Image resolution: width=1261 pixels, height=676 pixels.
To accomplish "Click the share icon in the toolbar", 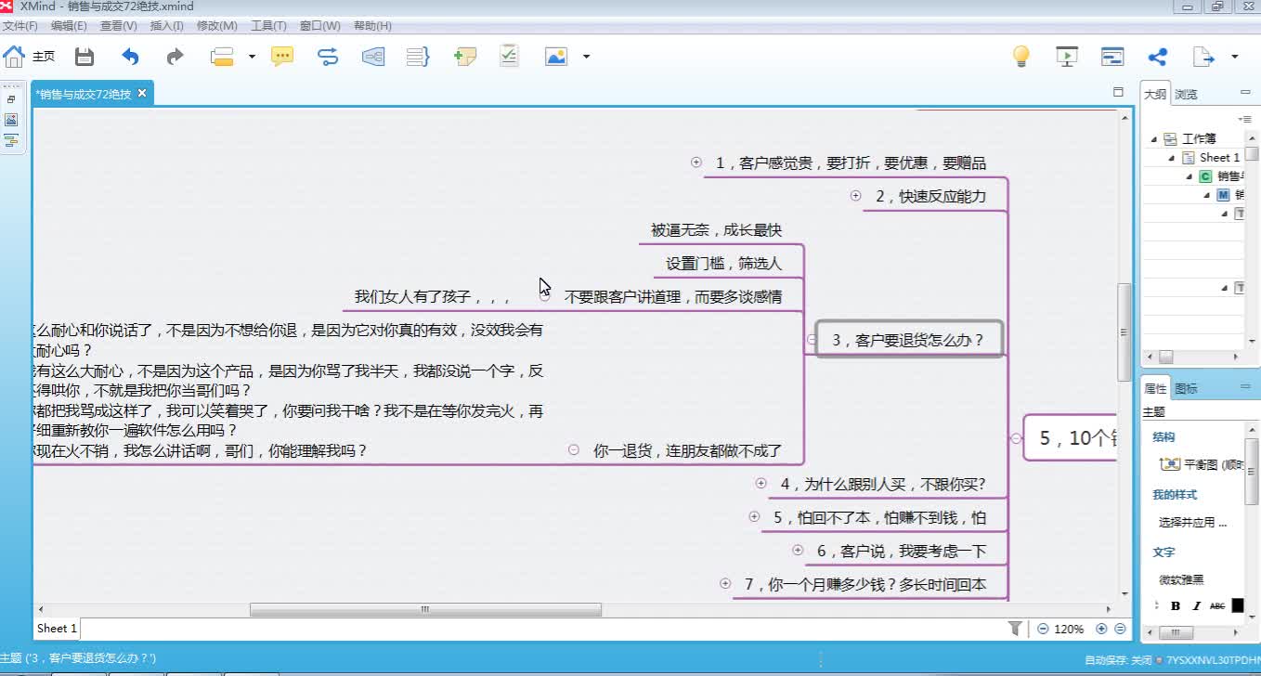I will (x=1158, y=57).
